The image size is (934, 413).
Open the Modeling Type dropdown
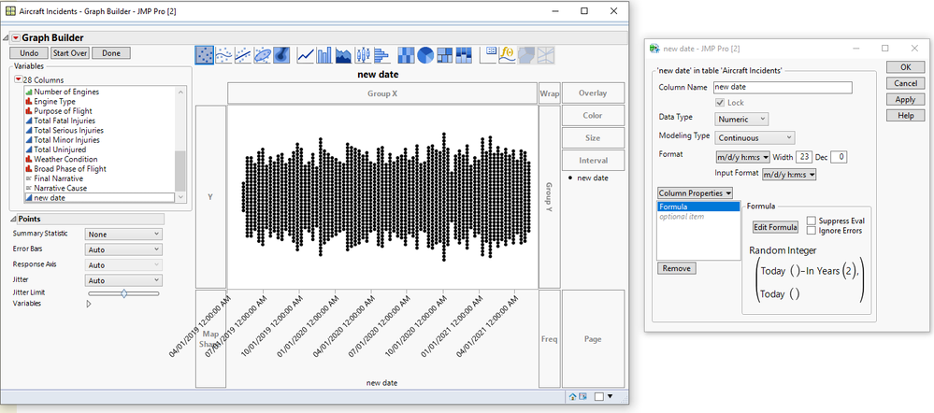coord(755,137)
